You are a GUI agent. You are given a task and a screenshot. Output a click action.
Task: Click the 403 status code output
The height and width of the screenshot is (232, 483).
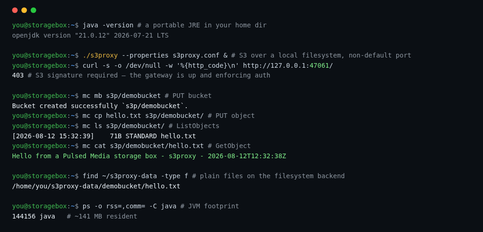(18, 75)
